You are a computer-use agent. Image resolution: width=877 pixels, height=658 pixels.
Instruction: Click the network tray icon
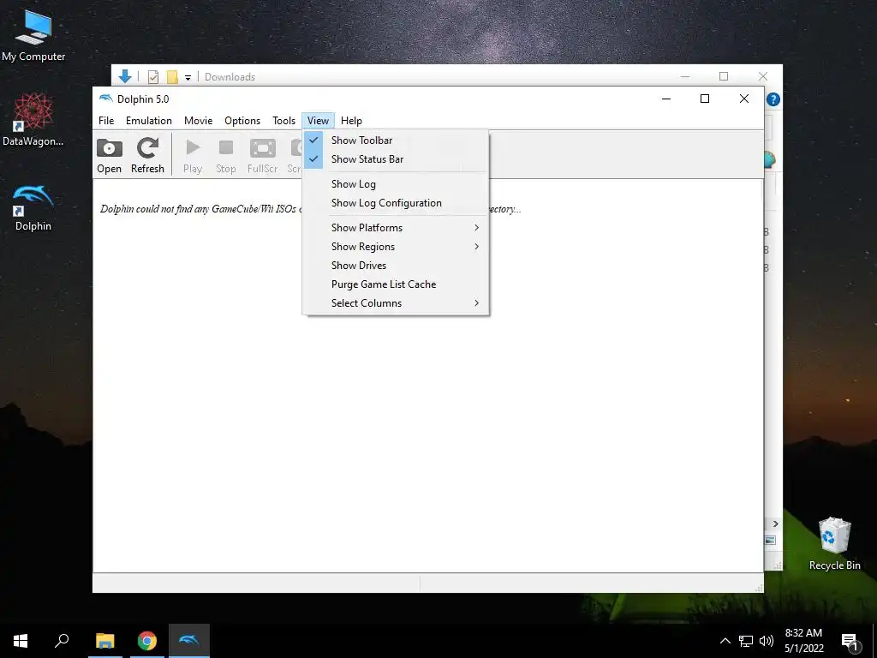click(746, 641)
